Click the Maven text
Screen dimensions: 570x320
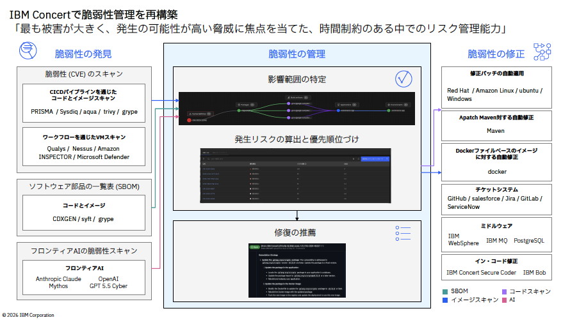(496, 131)
